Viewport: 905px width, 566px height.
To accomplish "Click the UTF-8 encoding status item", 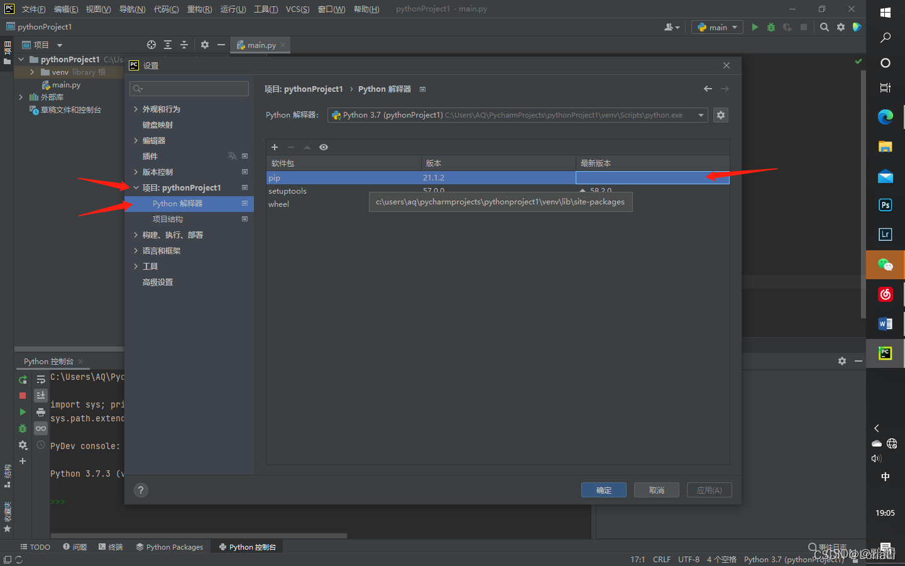I will click(689, 559).
